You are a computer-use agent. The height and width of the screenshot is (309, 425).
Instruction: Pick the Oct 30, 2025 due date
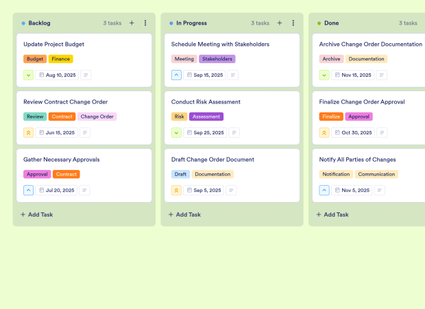(353, 133)
